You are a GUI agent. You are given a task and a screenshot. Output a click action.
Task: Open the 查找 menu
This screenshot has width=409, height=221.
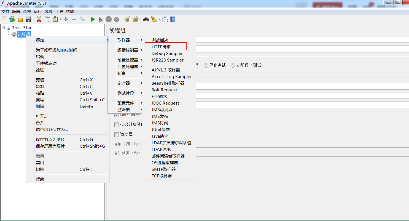pyautogui.click(x=27, y=12)
